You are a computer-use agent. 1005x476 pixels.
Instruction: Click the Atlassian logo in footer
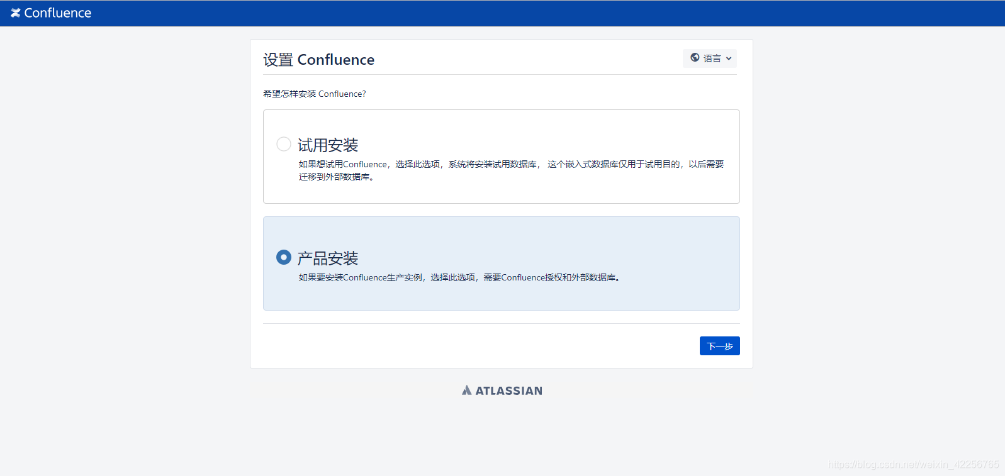502,390
